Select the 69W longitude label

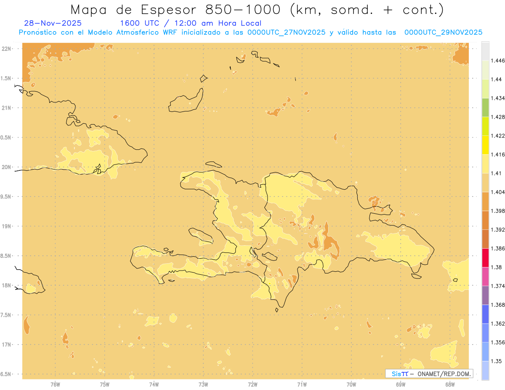401,384
